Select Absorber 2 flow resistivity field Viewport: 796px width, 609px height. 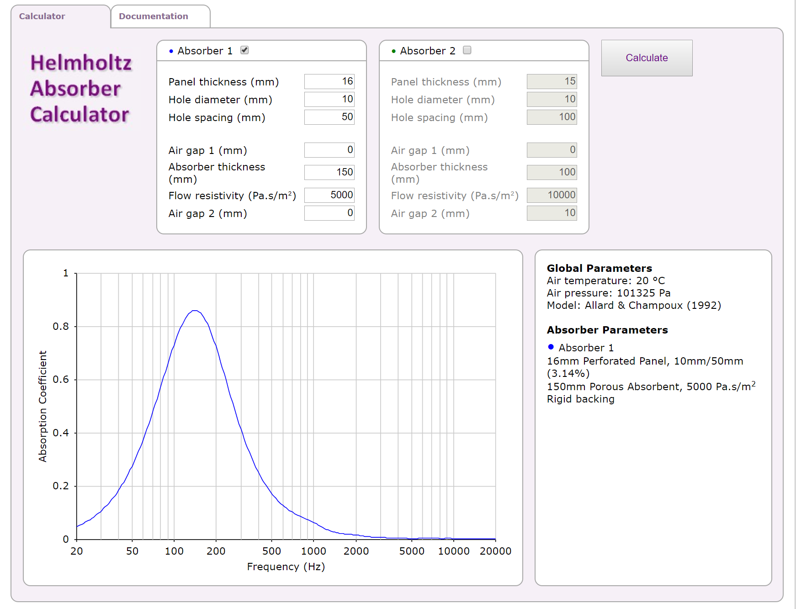[x=552, y=195]
